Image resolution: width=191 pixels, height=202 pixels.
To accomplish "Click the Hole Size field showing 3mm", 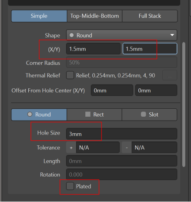I will coord(121,134).
